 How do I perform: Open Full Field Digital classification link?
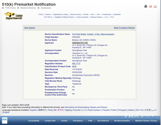coord(93,34)
